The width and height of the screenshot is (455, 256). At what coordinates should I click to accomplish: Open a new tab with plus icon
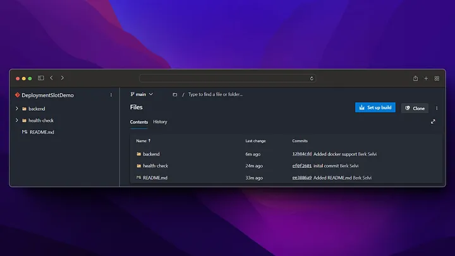coord(426,78)
